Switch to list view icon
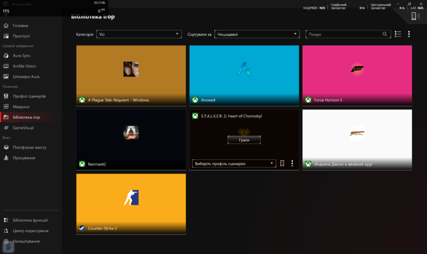The image size is (427, 254). point(398,34)
